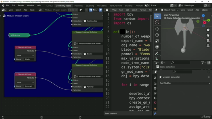Click the Blades collection field
Viewport: 212px width, 119px height.
93,54
